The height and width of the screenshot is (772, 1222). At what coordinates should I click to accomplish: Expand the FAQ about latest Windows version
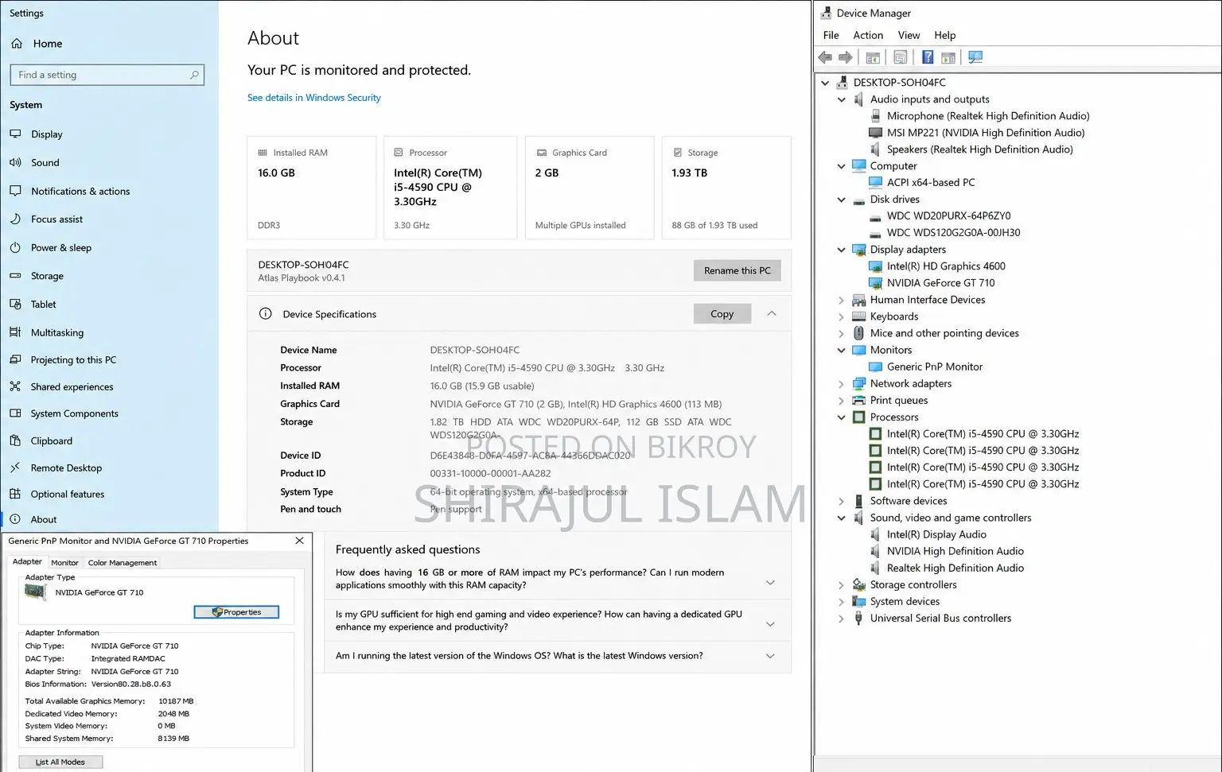(770, 656)
